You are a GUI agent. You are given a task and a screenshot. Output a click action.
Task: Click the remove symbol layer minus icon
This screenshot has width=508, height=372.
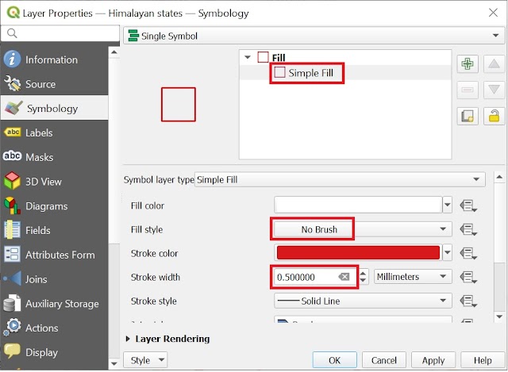coord(468,90)
